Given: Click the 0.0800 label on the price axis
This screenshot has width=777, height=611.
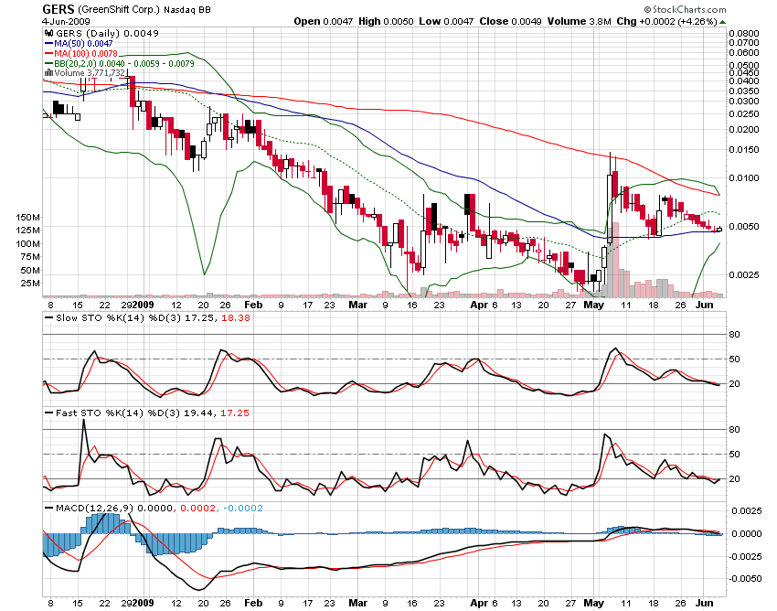Looking at the screenshot, I should coord(744,33).
